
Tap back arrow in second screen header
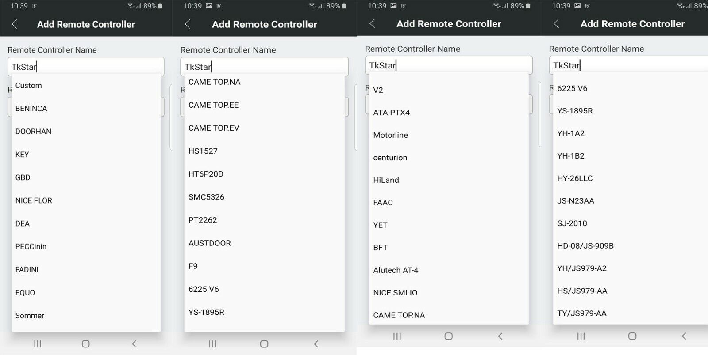pyautogui.click(x=188, y=24)
